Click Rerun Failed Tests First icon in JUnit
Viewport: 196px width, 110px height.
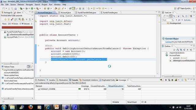[x=23, y=19]
